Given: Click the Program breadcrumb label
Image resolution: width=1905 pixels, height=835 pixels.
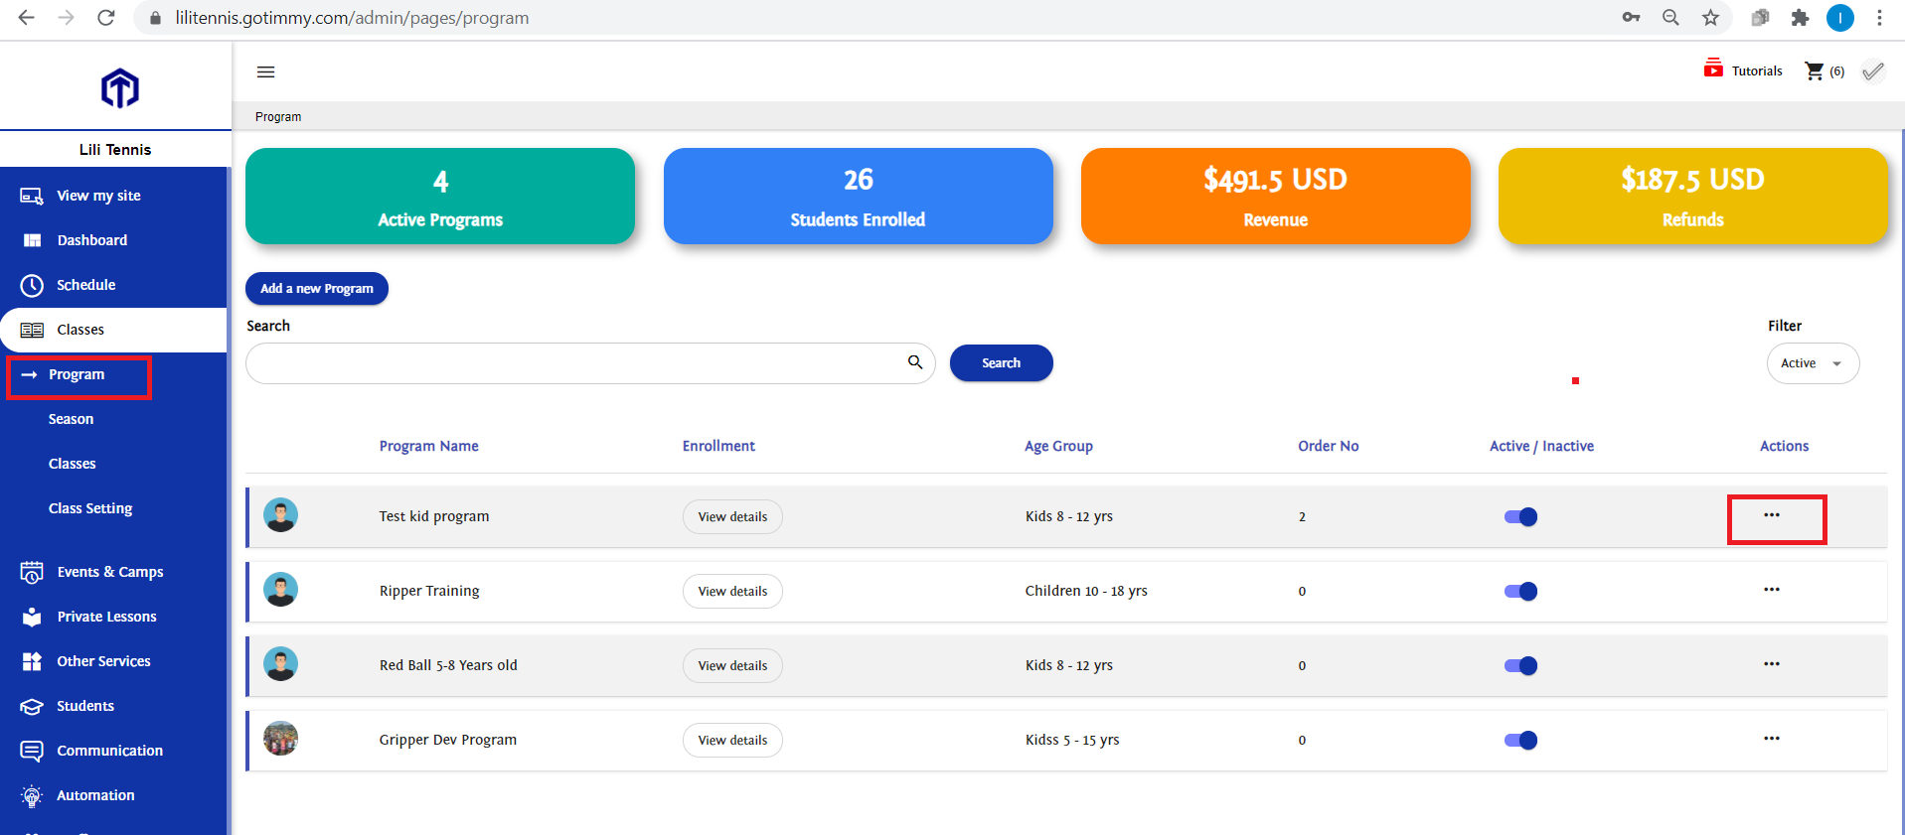Looking at the screenshot, I should click(x=278, y=117).
